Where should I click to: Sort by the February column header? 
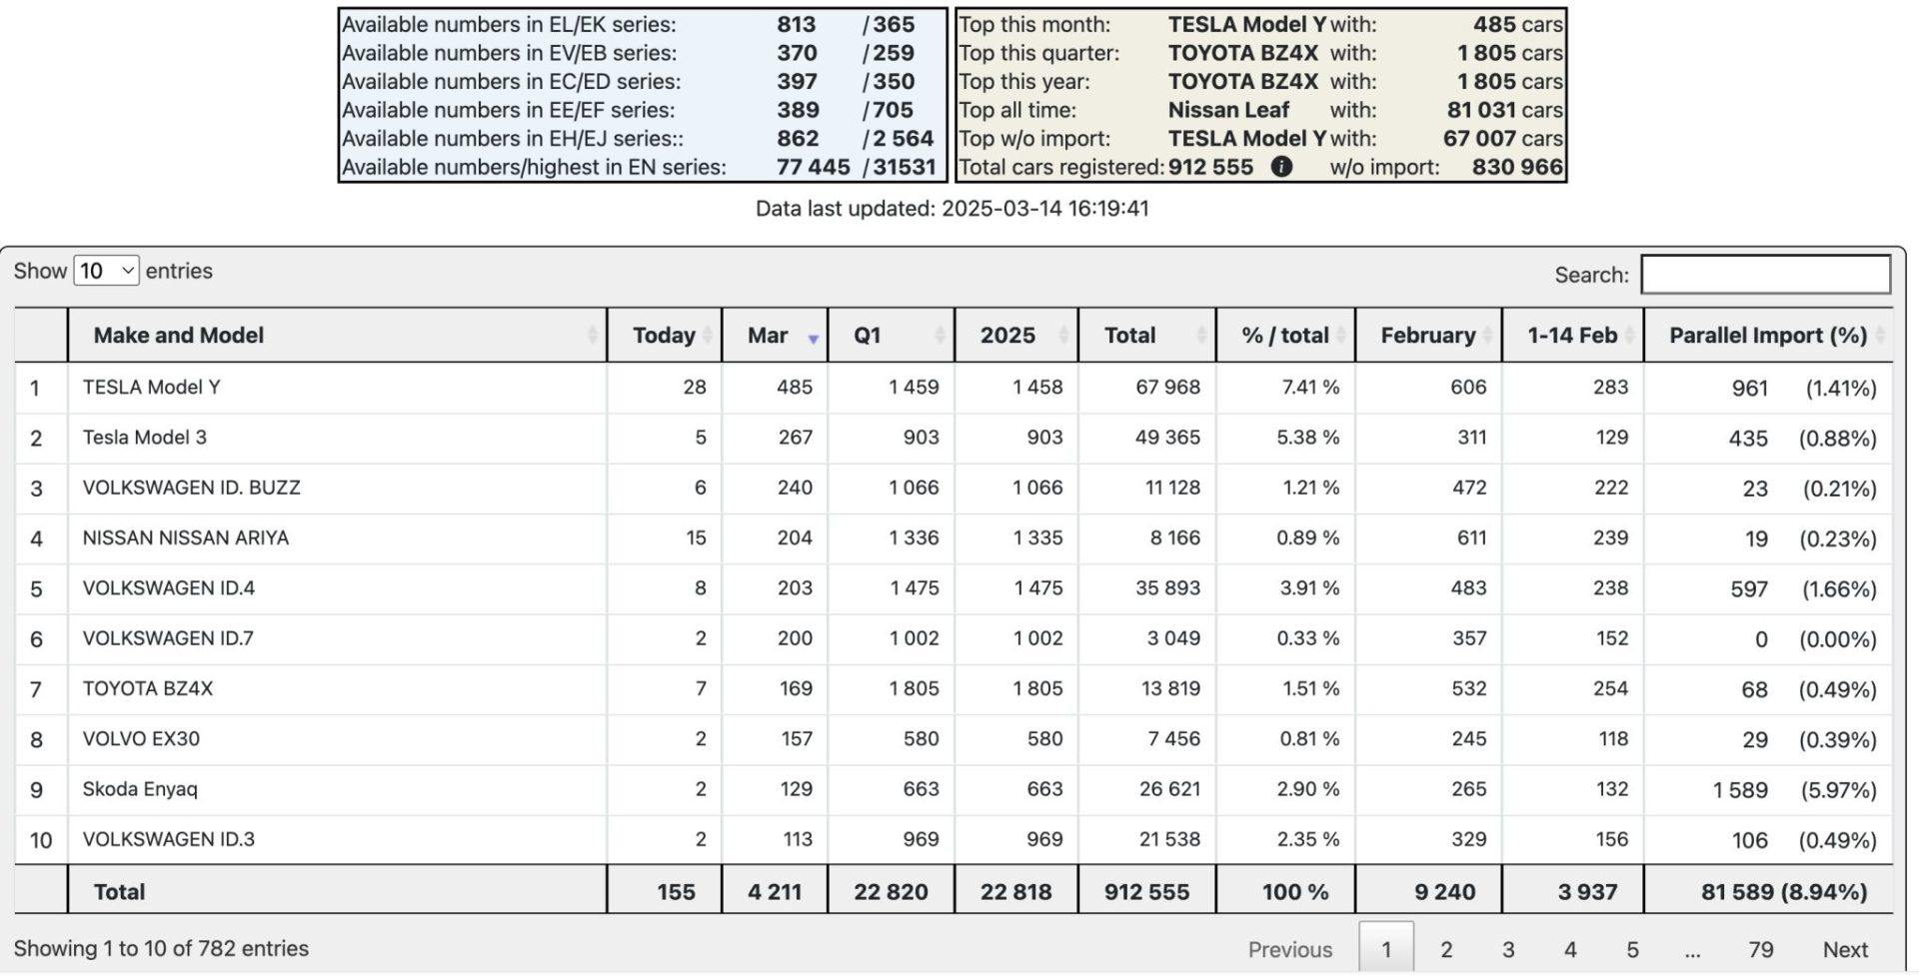(x=1427, y=336)
